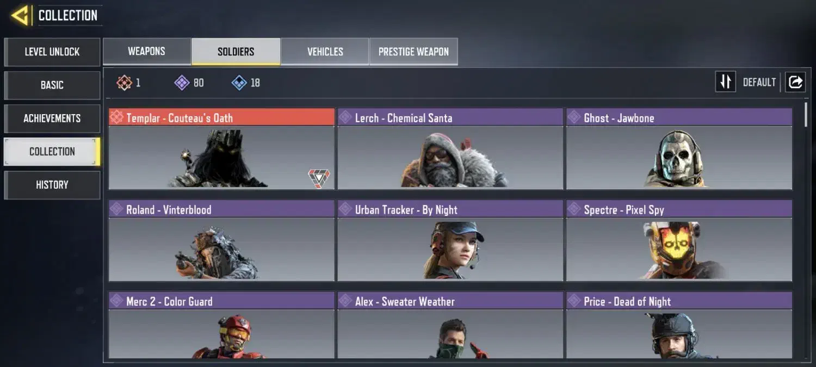Switch to the Vehicles tab
This screenshot has width=816, height=367.
coord(325,52)
